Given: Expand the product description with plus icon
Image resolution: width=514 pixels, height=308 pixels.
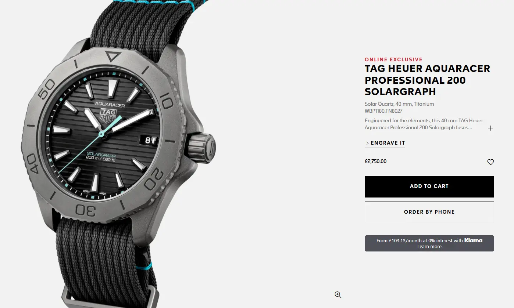Looking at the screenshot, I should tap(490, 128).
